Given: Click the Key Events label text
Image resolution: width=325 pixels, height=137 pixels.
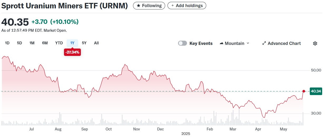Looking at the screenshot, I should point(201,44).
